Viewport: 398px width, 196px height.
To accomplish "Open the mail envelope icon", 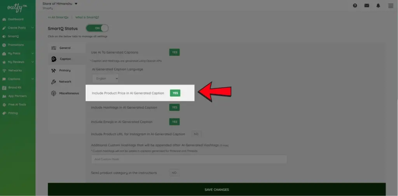I will point(367,5).
